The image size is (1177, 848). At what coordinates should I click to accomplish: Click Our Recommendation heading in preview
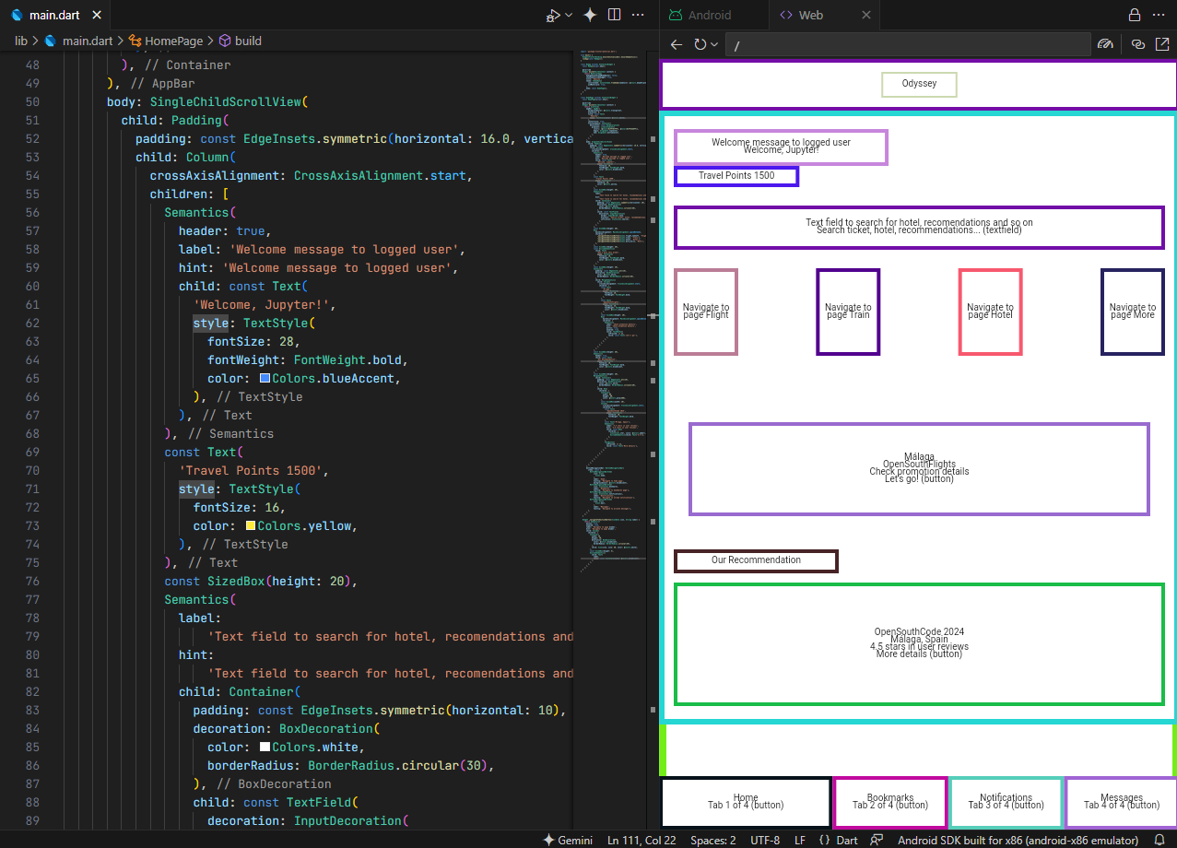tap(756, 560)
